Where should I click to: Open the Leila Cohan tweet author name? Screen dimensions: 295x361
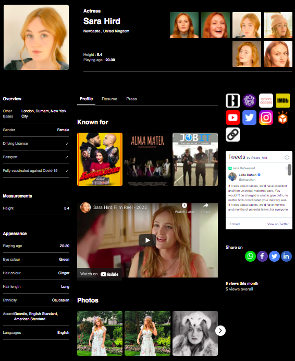[x=248, y=174]
